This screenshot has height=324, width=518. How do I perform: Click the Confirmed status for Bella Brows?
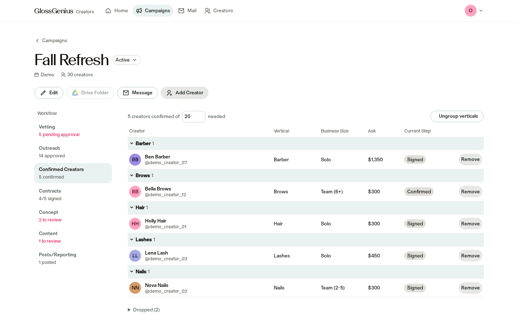pos(419,192)
